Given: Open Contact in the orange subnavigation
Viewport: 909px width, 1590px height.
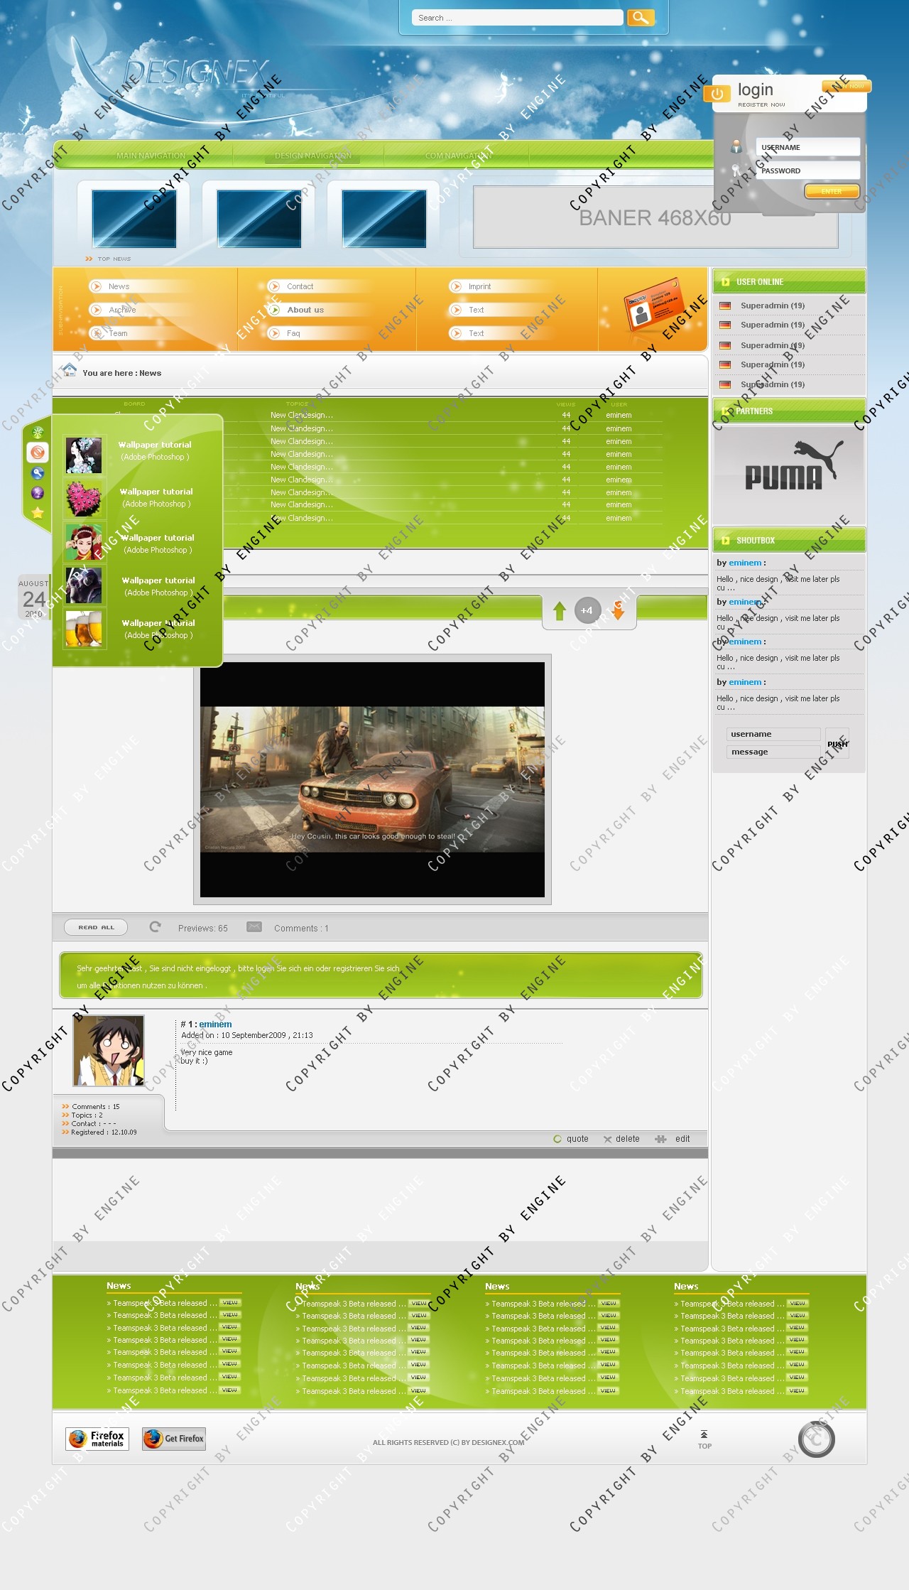Looking at the screenshot, I should tap(300, 286).
